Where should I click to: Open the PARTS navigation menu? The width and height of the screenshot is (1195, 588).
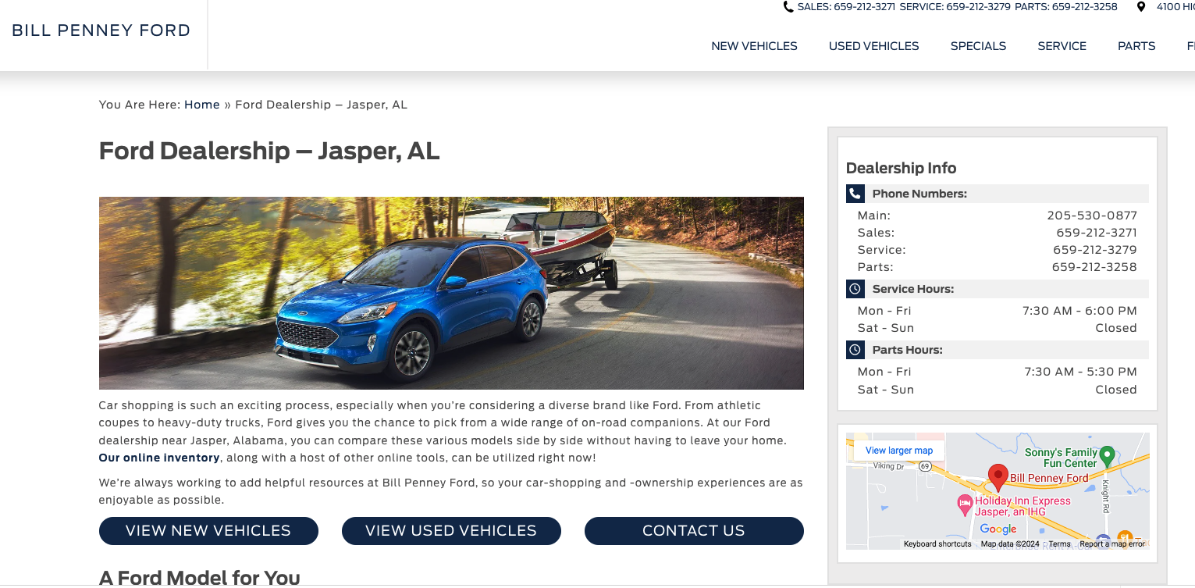click(1136, 46)
